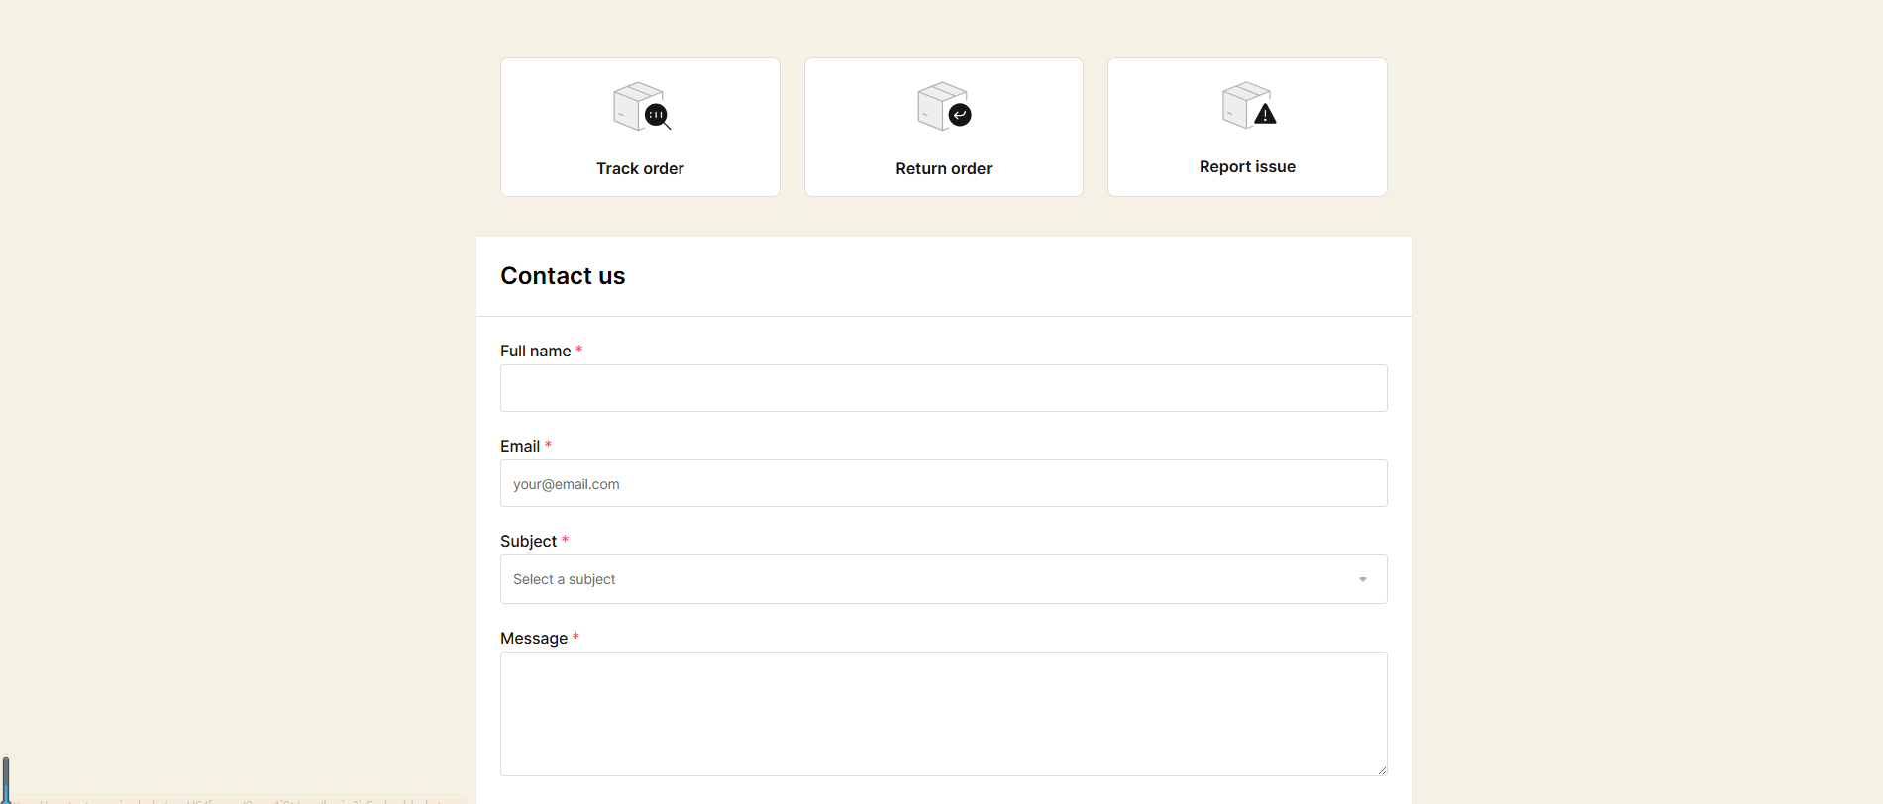
Task: Click the Subject field label
Action: 528,541
